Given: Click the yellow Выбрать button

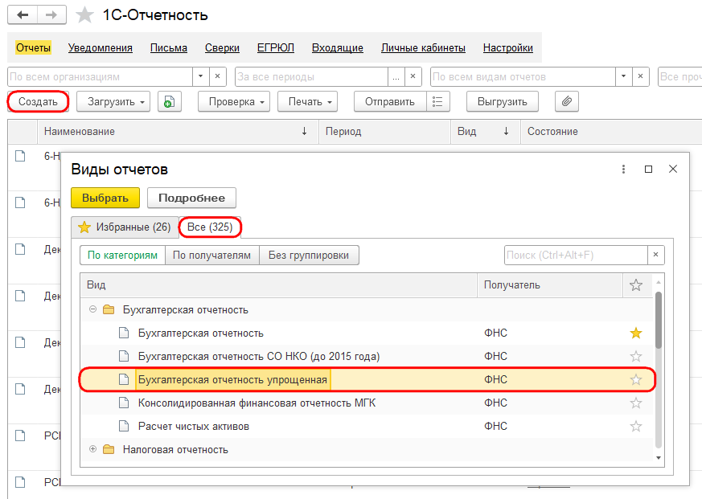Looking at the screenshot, I should pyautogui.click(x=105, y=198).
